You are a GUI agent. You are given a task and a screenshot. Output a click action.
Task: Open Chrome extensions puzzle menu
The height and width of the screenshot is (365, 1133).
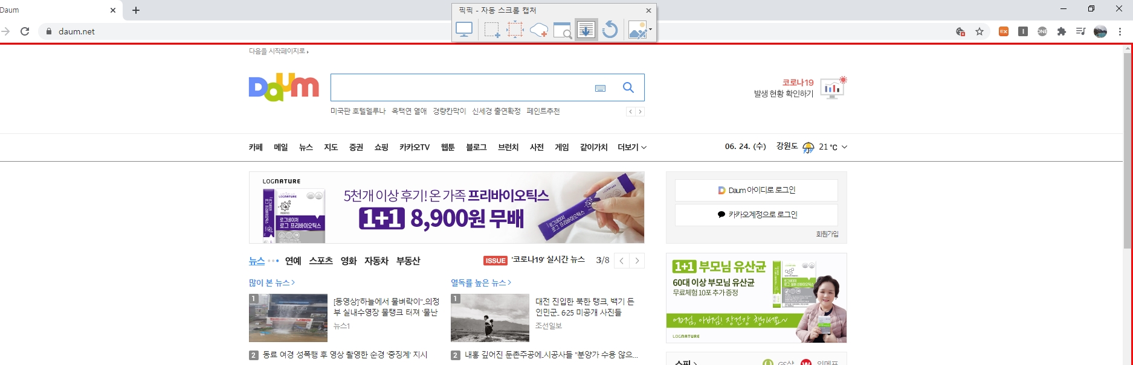point(1062,31)
